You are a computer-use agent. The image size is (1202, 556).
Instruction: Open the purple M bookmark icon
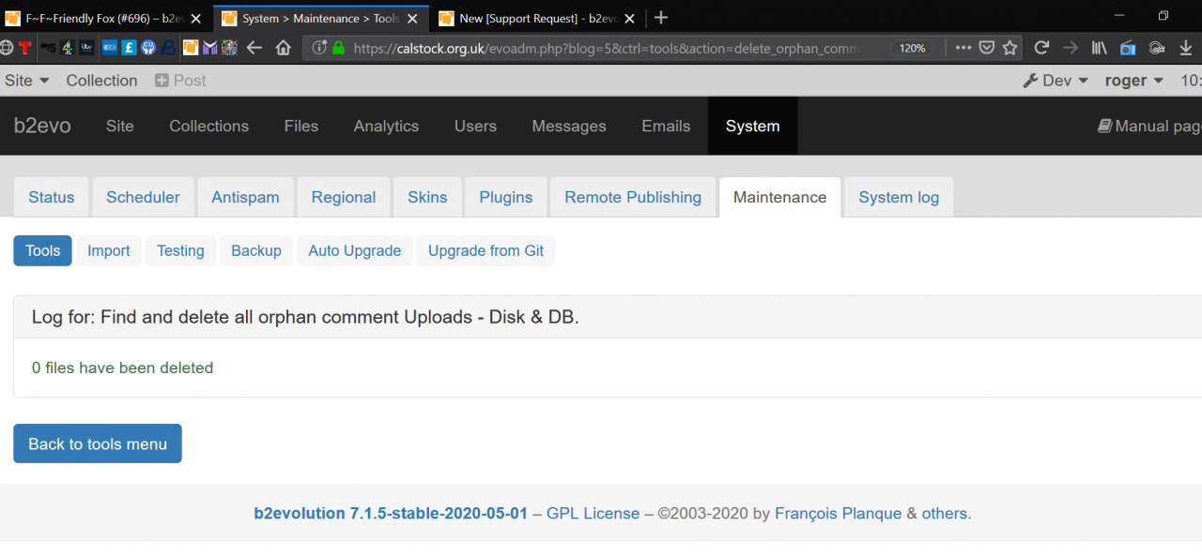tap(209, 48)
